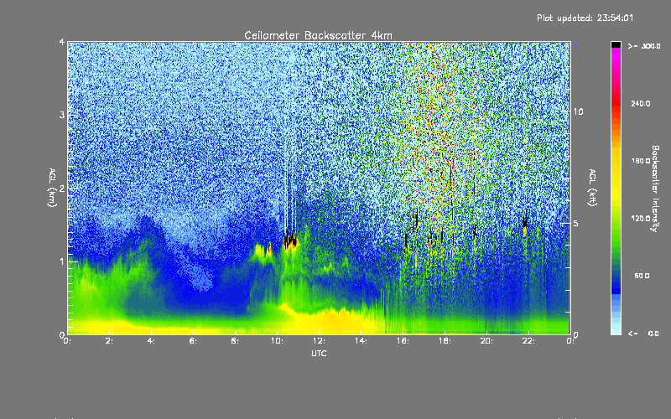Click the "UTC" x-axis label
Screen dimensions: 671x419
click(x=319, y=353)
